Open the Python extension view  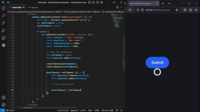pyautogui.click(x=3, y=45)
